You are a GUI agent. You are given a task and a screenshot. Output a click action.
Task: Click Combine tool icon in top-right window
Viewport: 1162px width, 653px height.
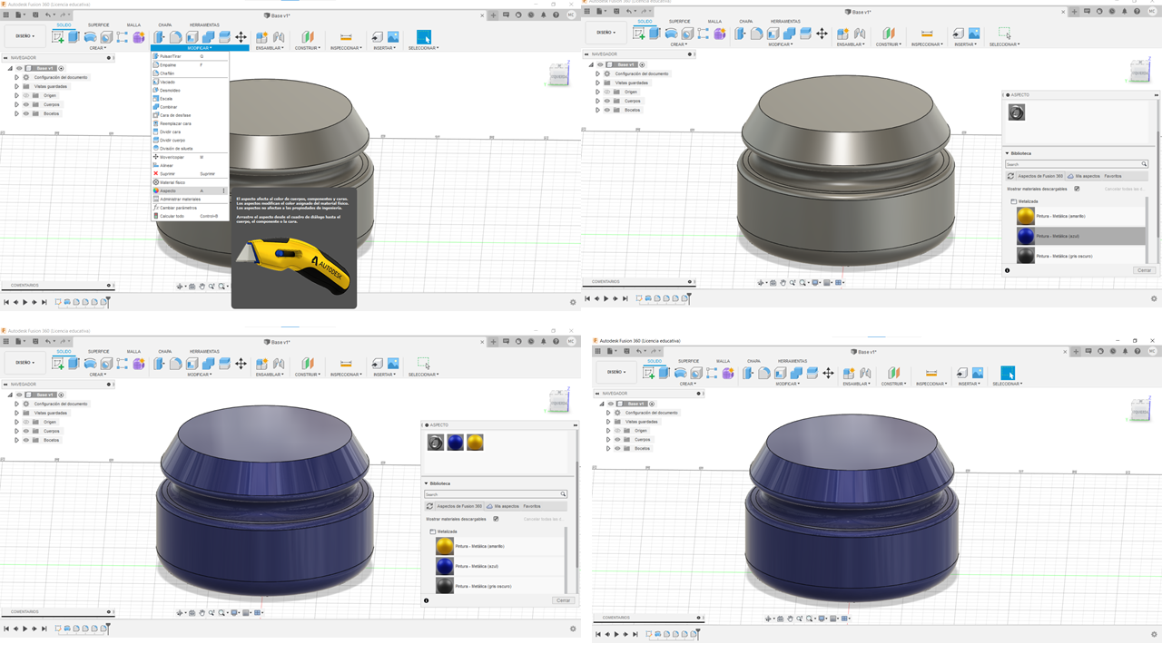coord(789,34)
